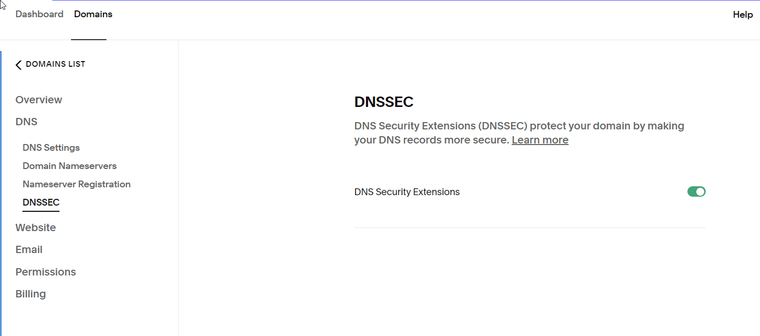Go back via the DOMAINS LIST text
The image size is (760, 336).
click(x=55, y=64)
